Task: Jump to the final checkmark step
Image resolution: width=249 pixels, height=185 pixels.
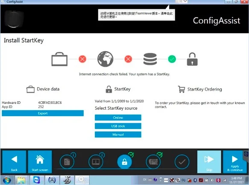Action: click(182, 162)
